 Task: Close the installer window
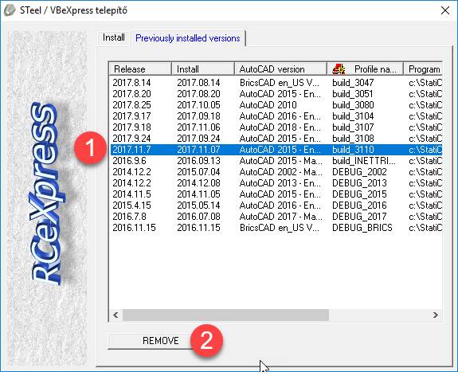coord(445,10)
